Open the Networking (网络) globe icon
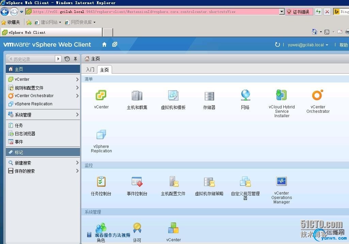 click(245, 95)
